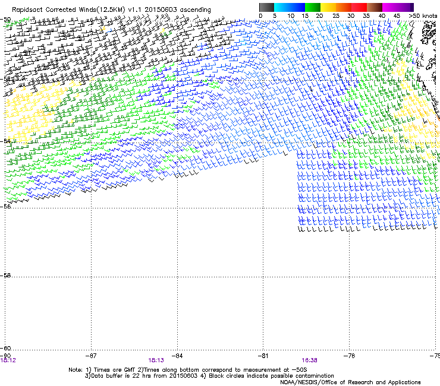Viewport: 440px width, 386px height.
Task: Click the '-87' longitude axis label
Action: (x=91, y=356)
